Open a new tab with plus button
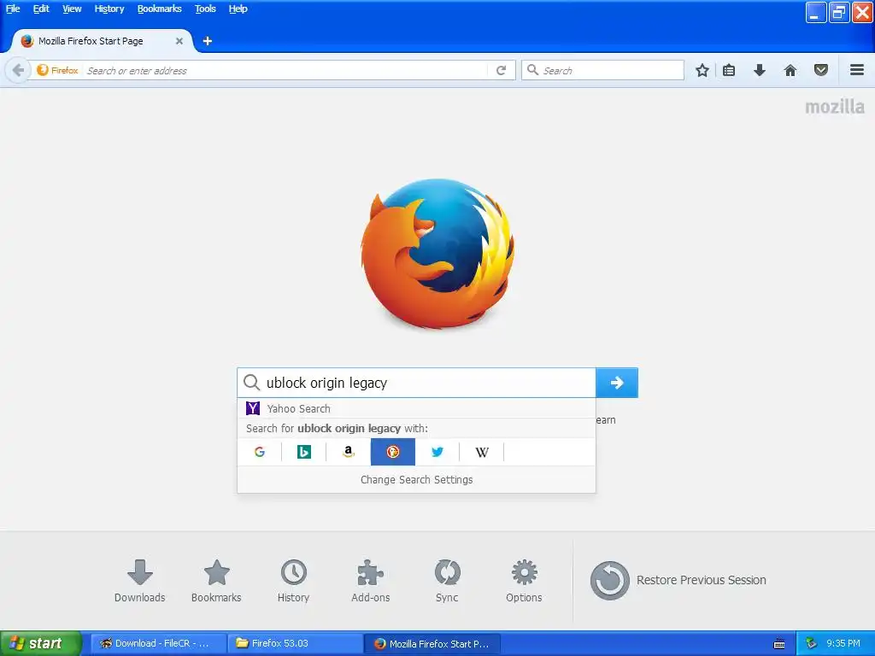This screenshot has height=656, width=875. tap(207, 41)
